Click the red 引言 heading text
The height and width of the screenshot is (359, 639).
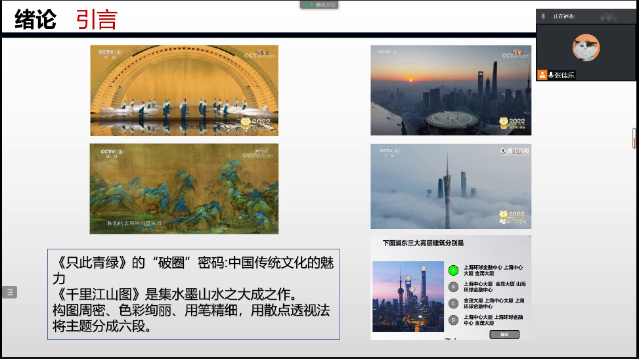coord(97,19)
